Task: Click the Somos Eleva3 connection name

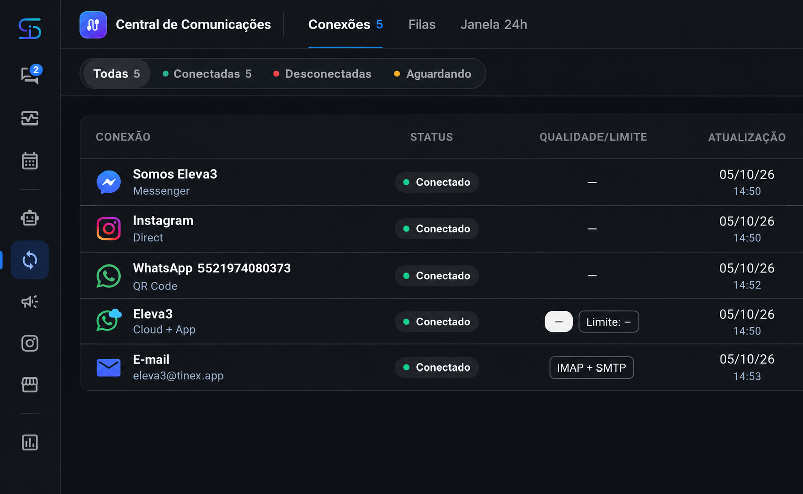Action: tap(175, 174)
